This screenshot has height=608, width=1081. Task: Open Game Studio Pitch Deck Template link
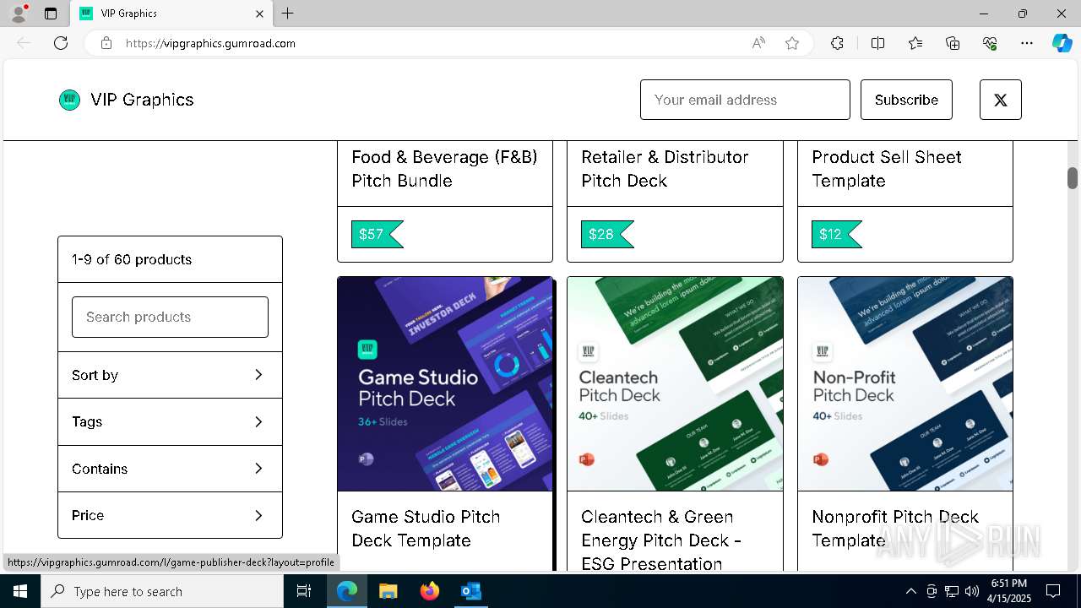(426, 529)
